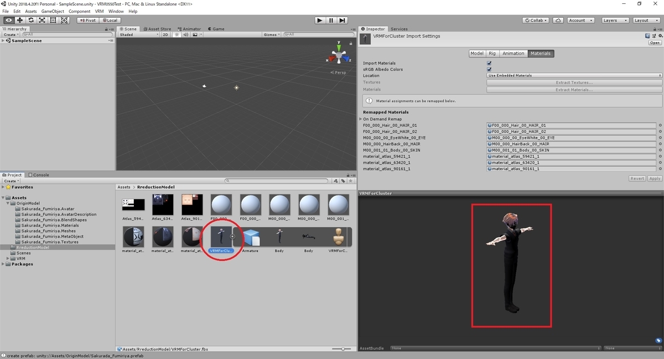The image size is (664, 359).
Task: Start Play mode
Action: [x=320, y=20]
